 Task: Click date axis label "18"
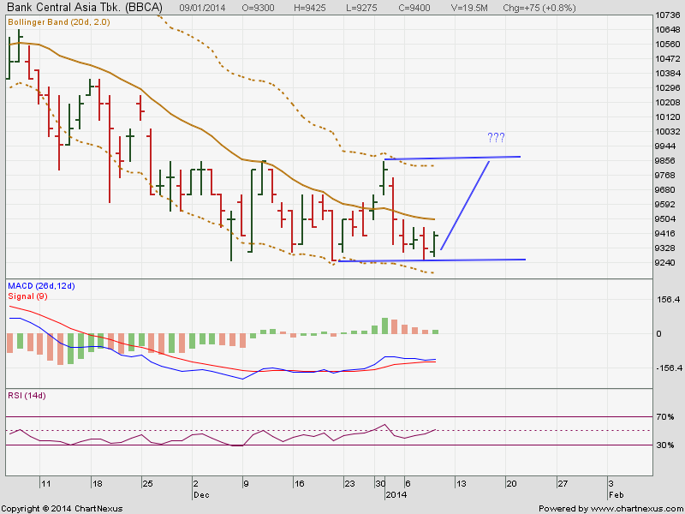(97, 484)
